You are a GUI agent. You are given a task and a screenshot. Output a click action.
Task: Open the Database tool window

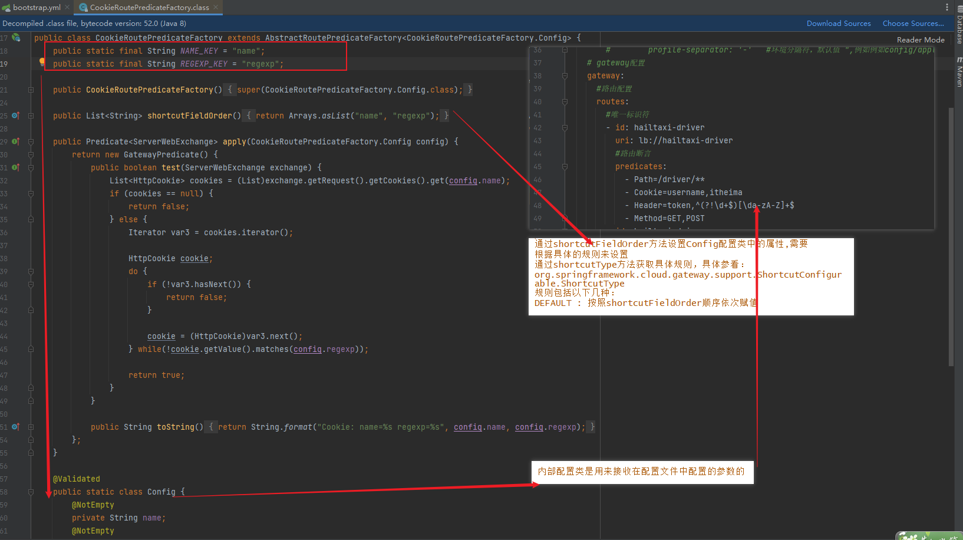[959, 24]
